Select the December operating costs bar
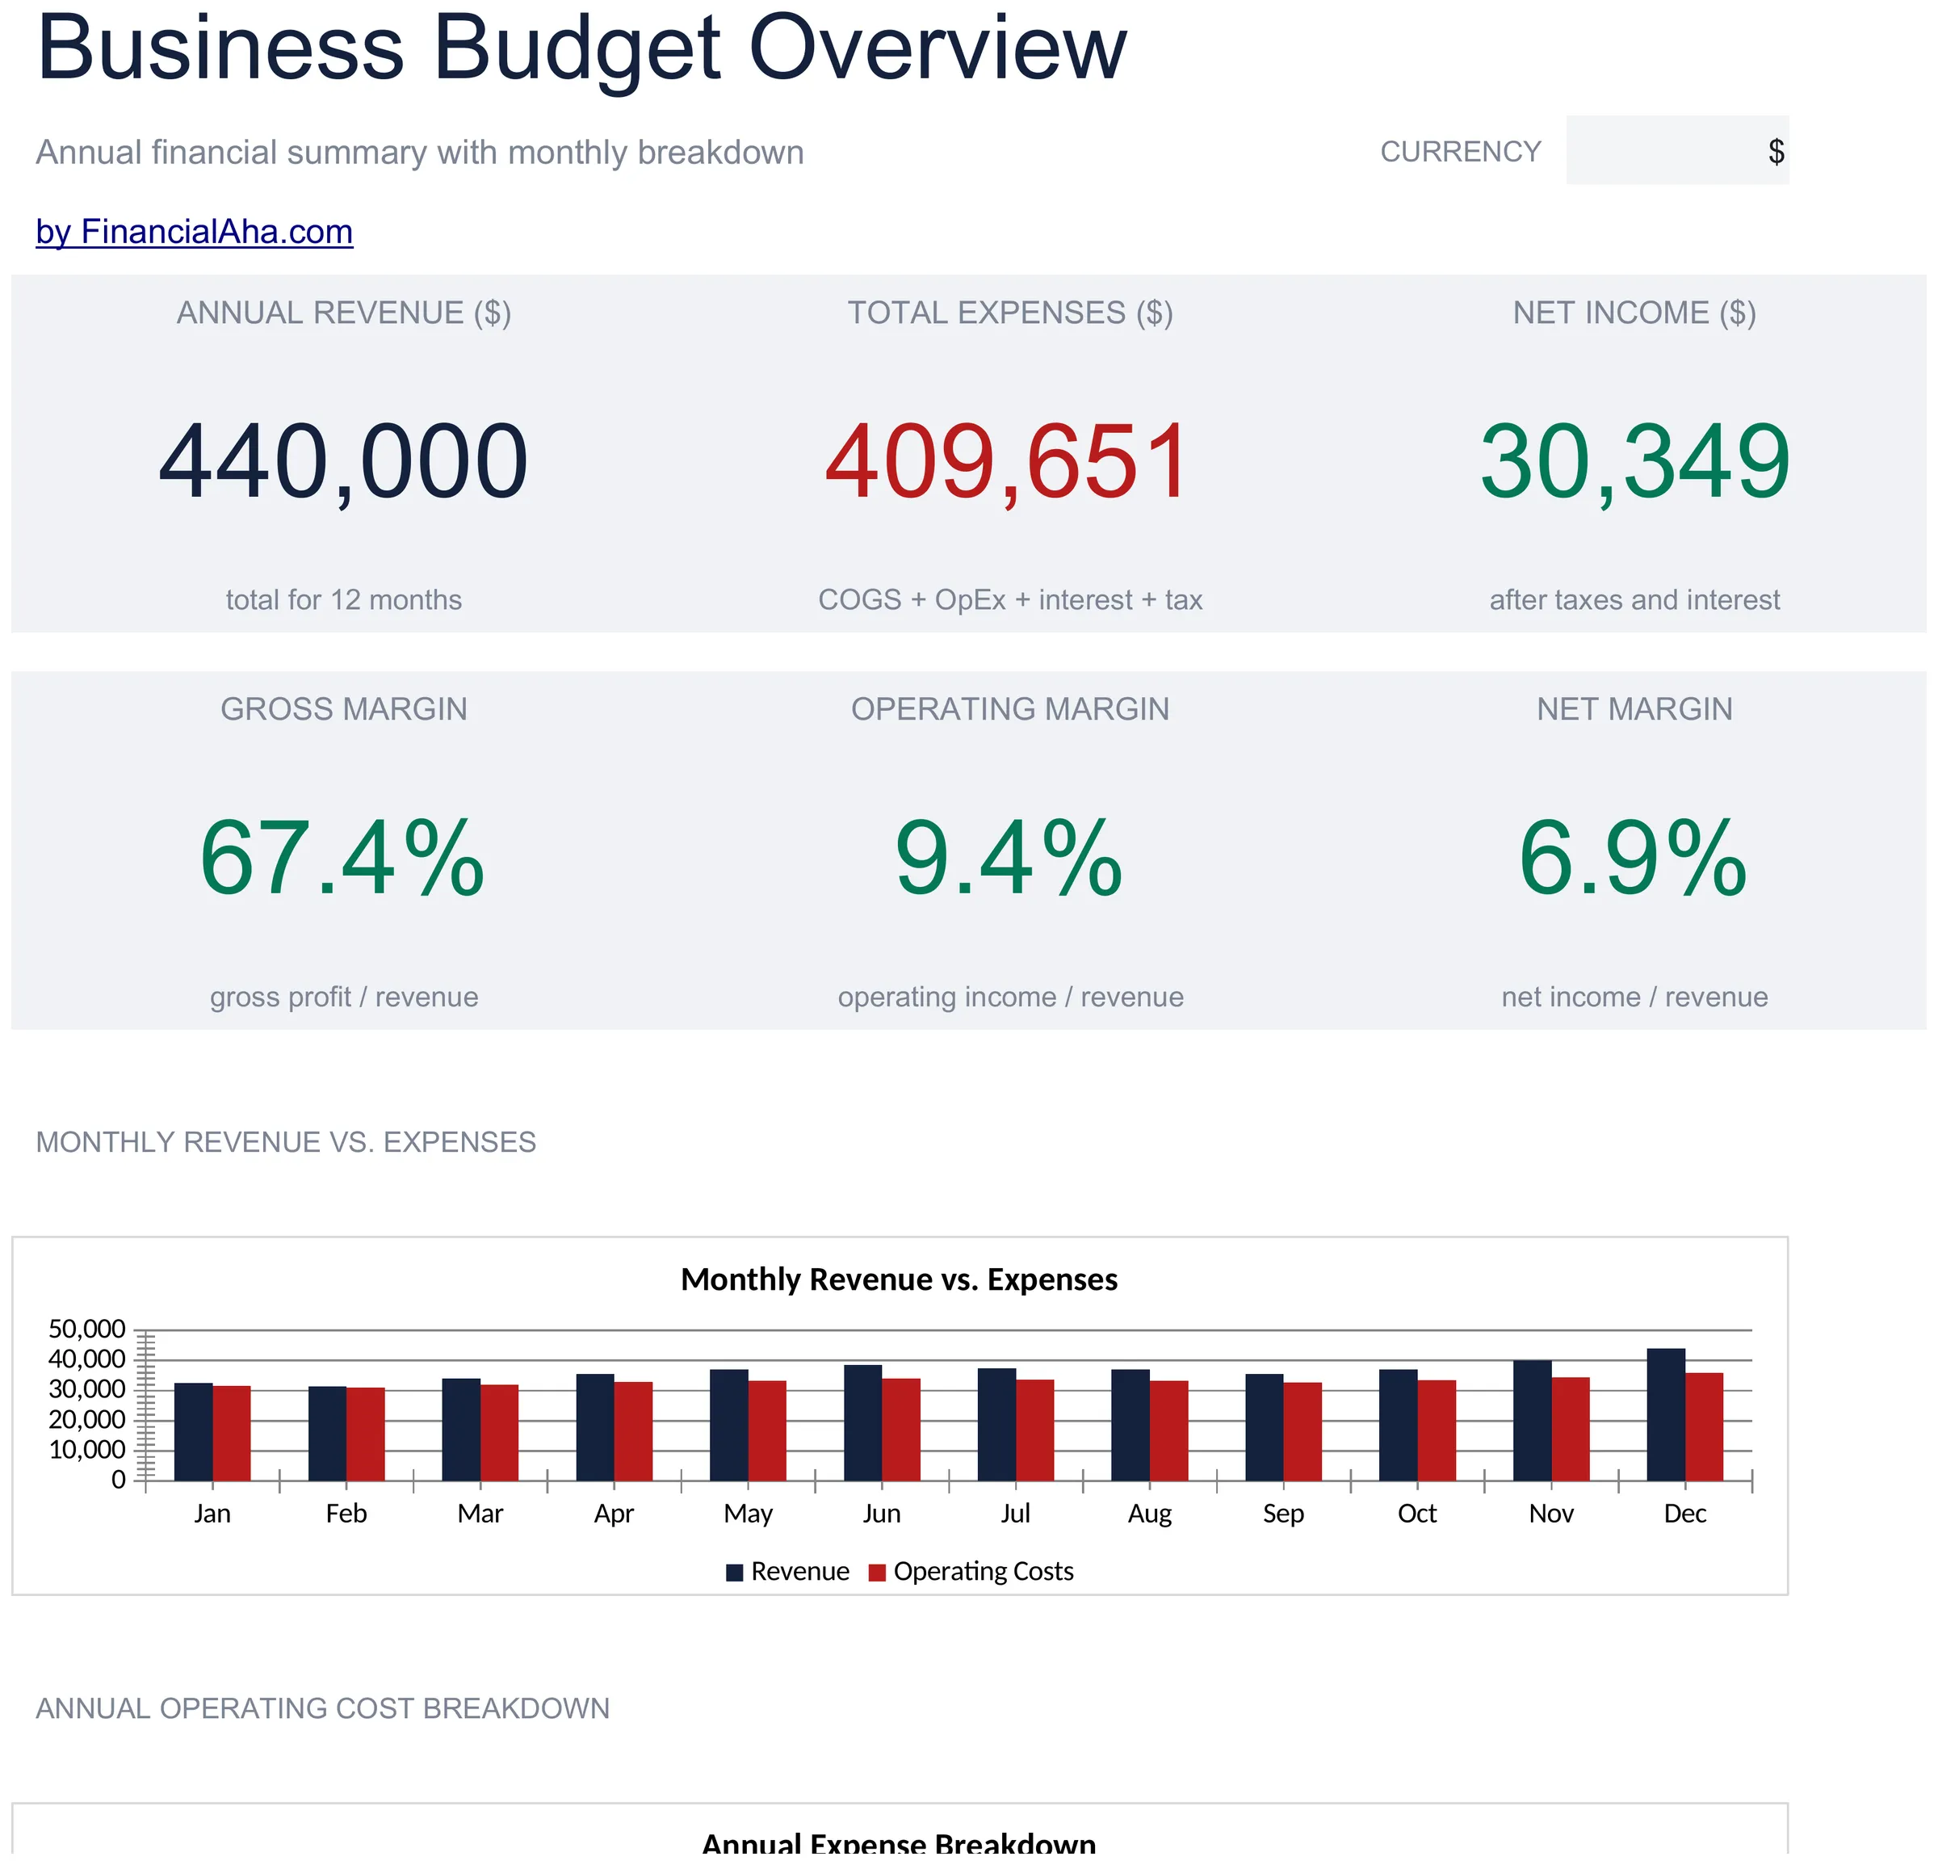Viewport: 1938px width, 1865px height. point(1704,1426)
